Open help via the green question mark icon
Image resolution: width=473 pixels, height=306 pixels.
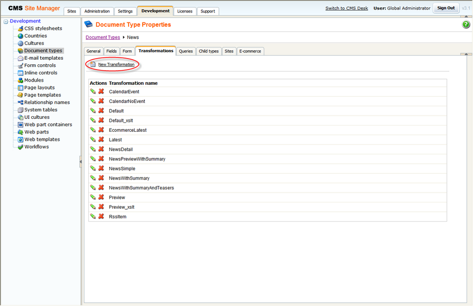tap(466, 25)
